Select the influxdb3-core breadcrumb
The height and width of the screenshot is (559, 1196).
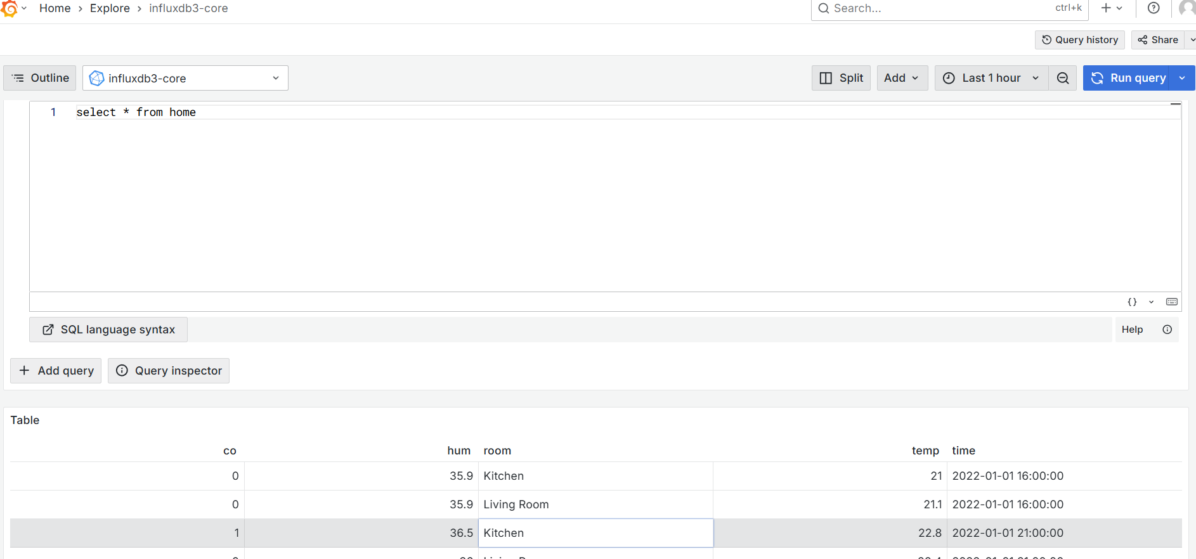(x=188, y=8)
